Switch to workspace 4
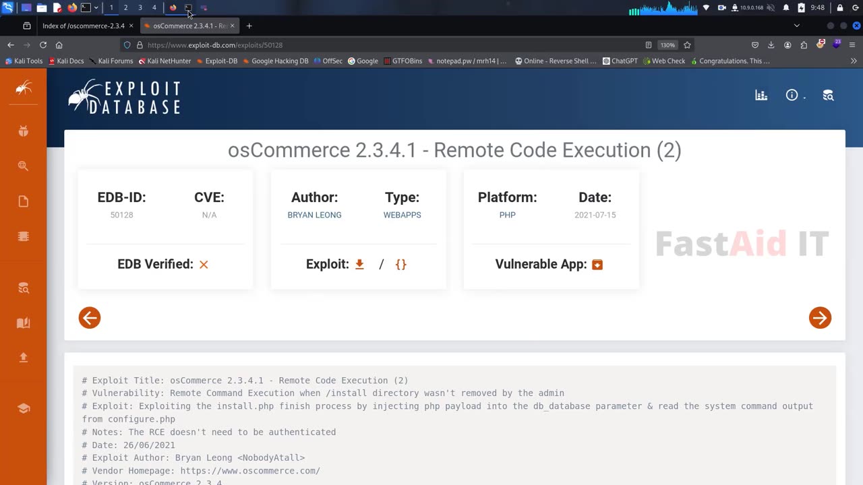This screenshot has width=863, height=485. coord(154,8)
